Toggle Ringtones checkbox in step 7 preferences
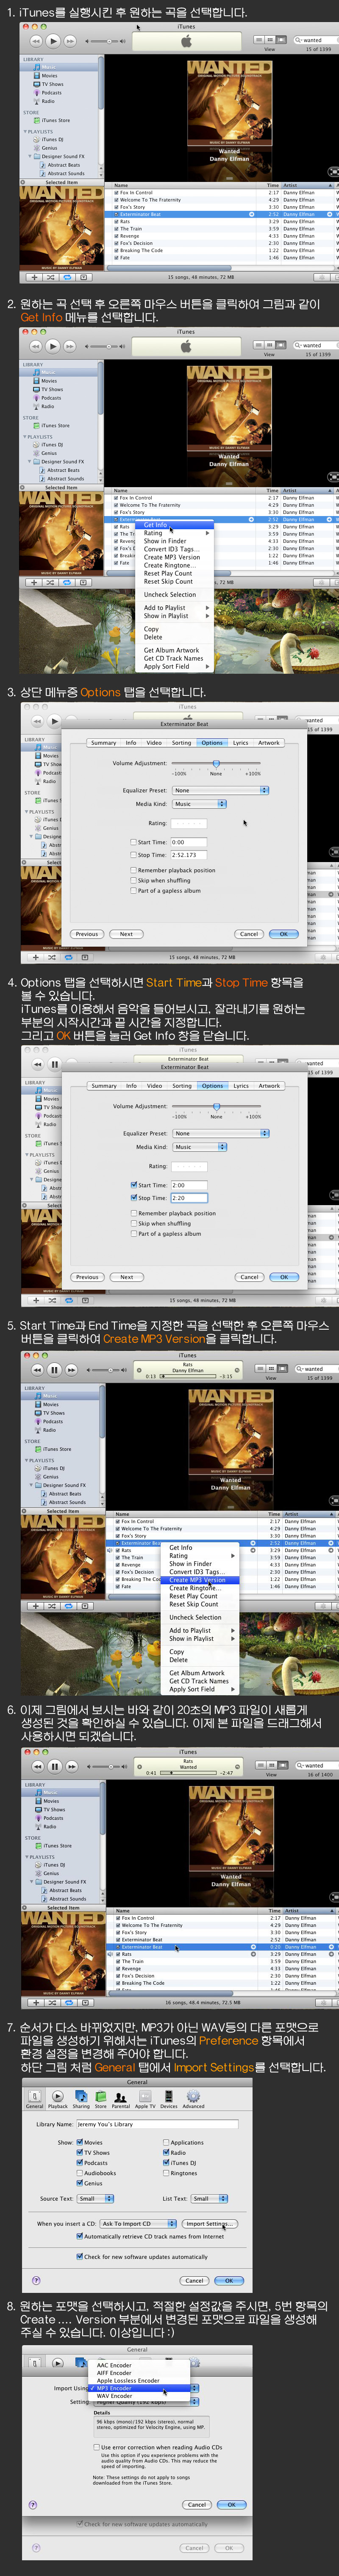339x2576 pixels. (166, 2172)
